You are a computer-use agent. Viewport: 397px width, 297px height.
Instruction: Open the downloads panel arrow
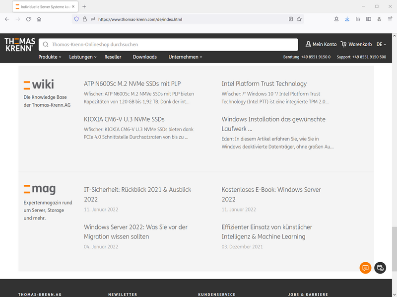[x=347, y=19]
